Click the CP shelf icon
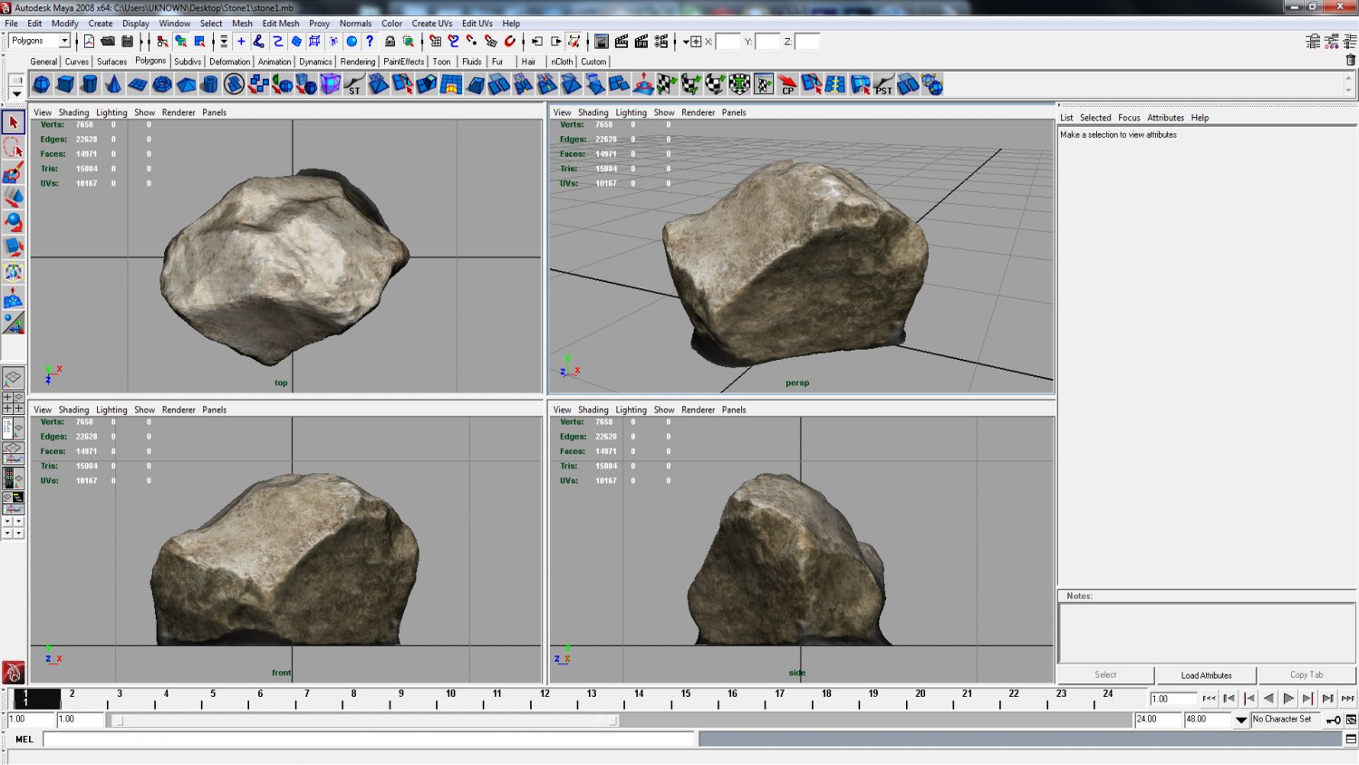Screen dimensions: 1359x765 (787, 84)
